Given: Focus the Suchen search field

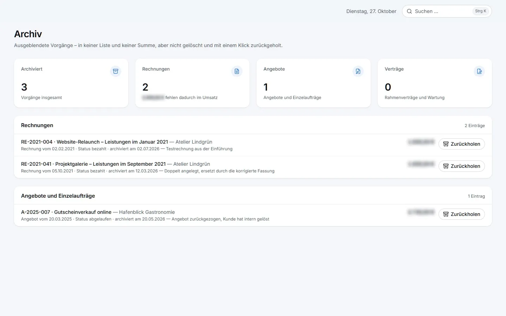Looking at the screenshot, I should [x=447, y=11].
